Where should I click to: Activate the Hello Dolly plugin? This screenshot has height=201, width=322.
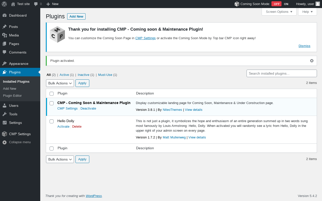point(63,127)
